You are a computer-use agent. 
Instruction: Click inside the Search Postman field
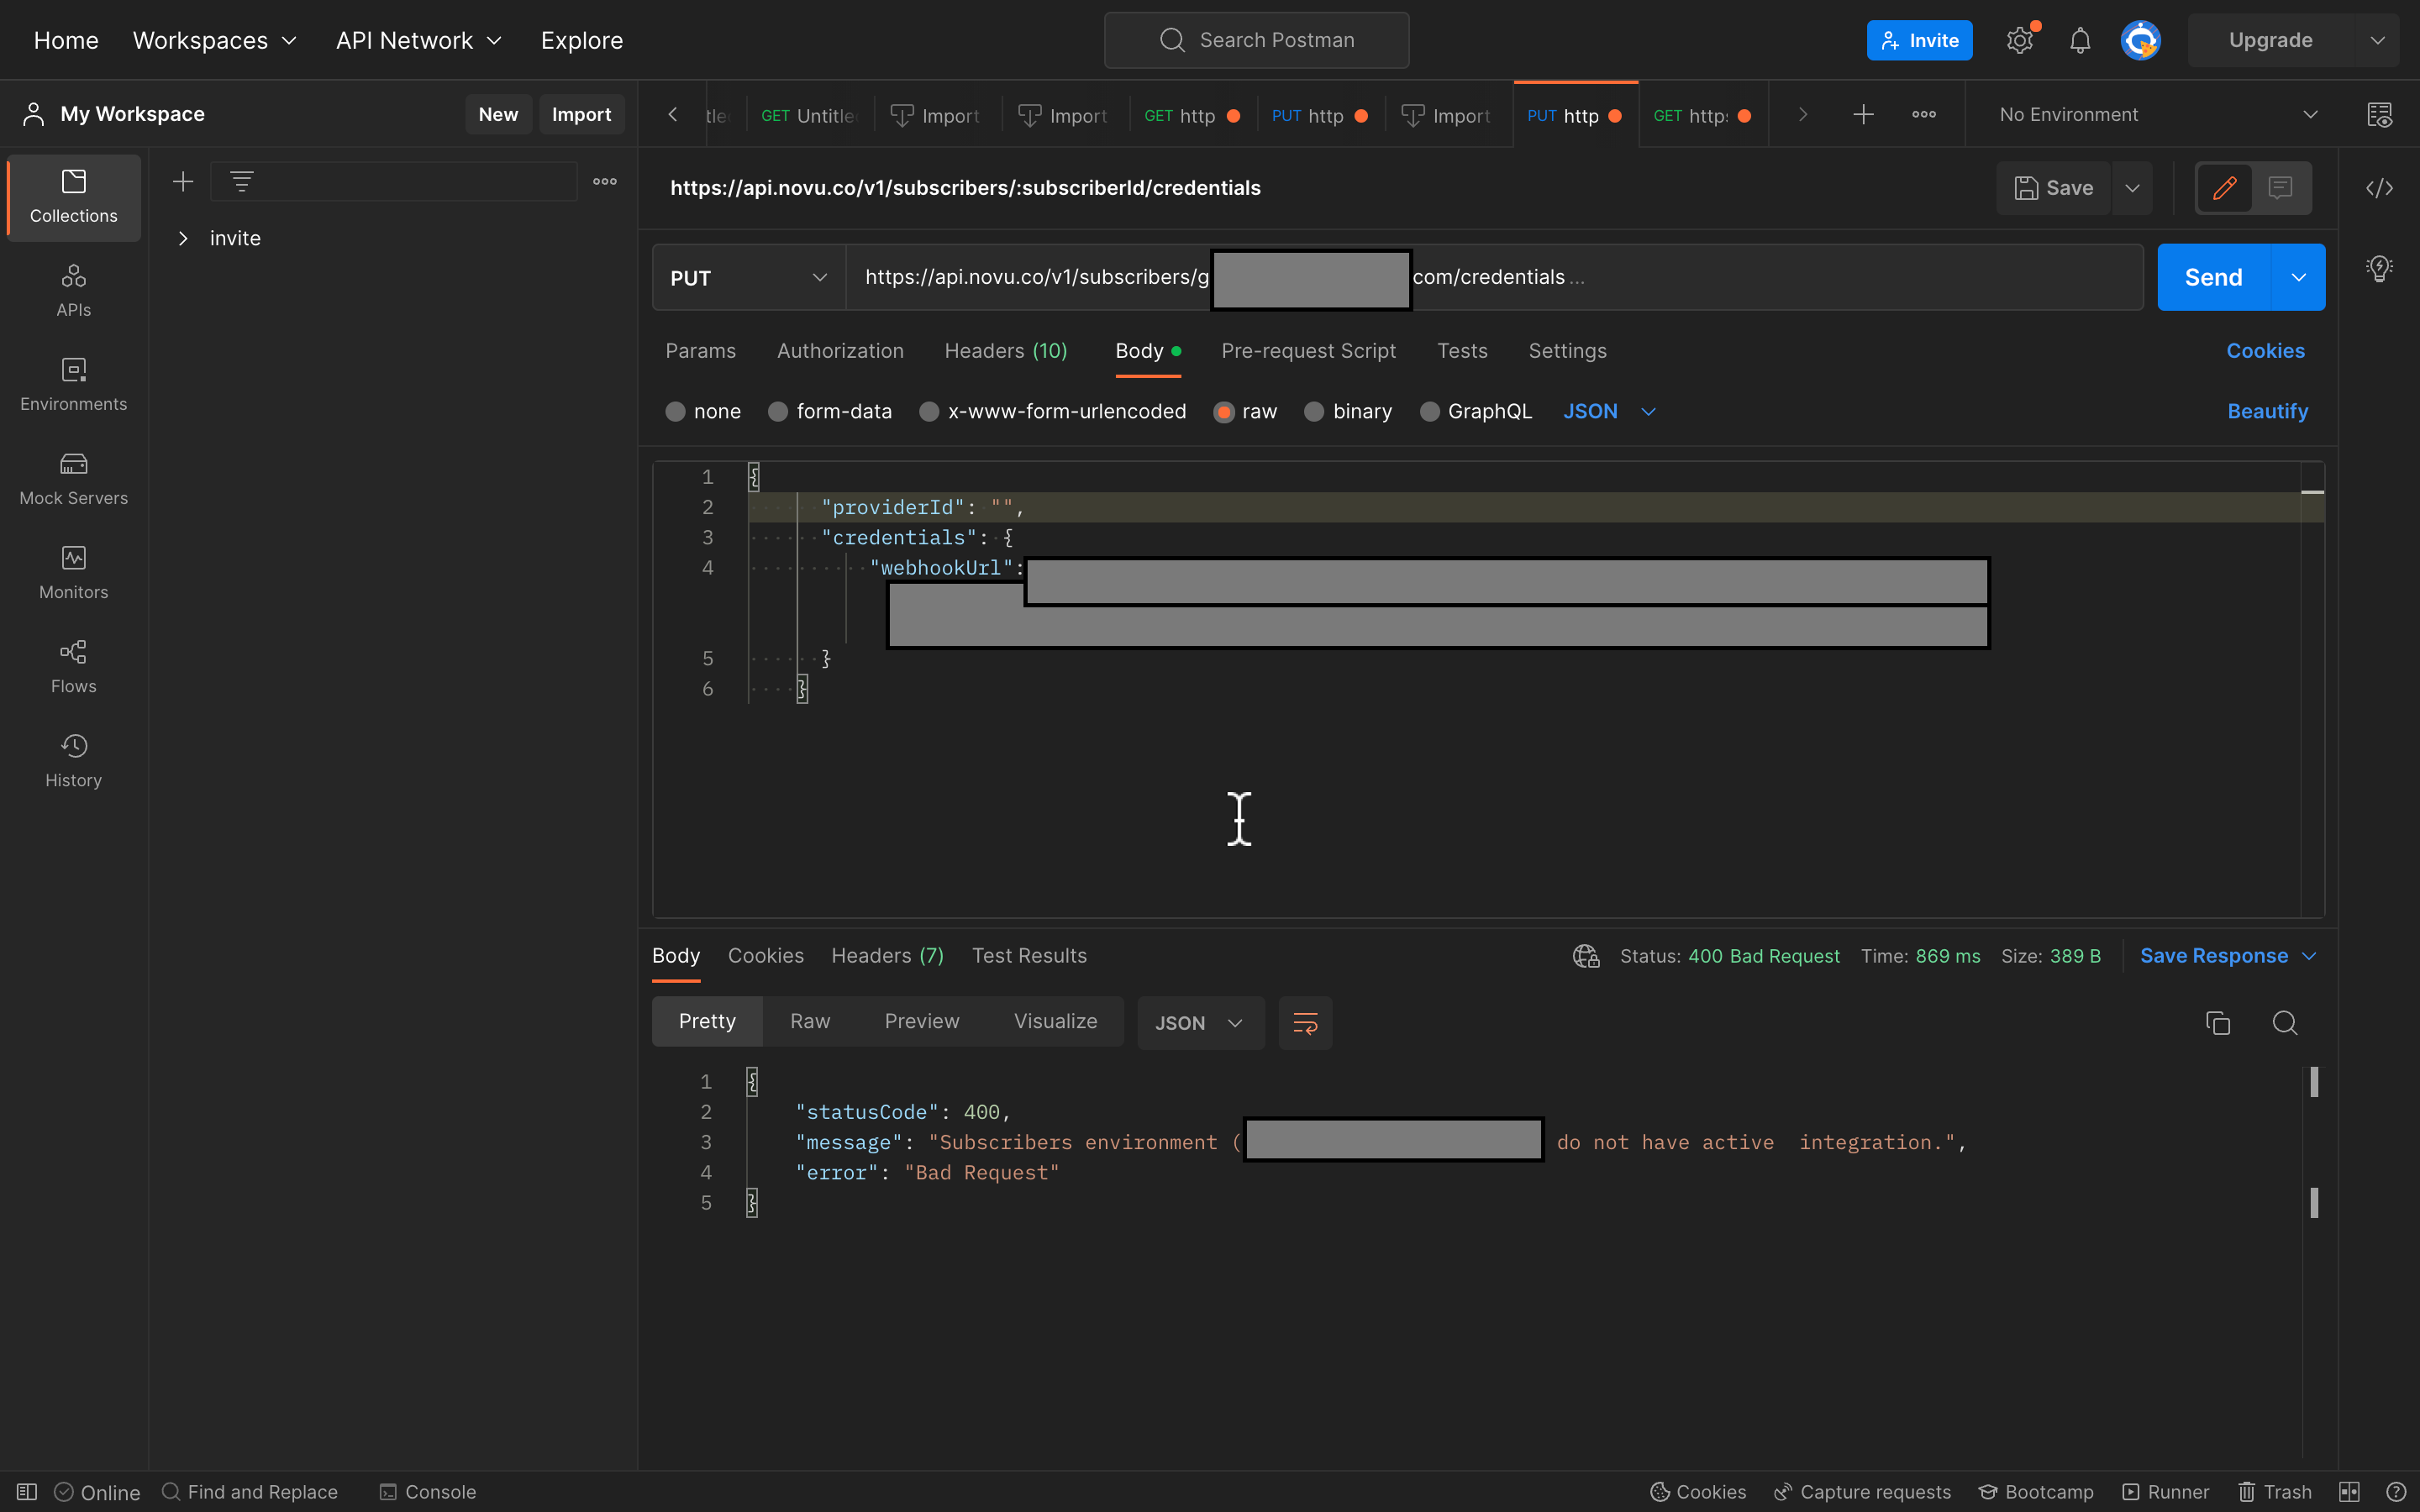pos(1256,40)
